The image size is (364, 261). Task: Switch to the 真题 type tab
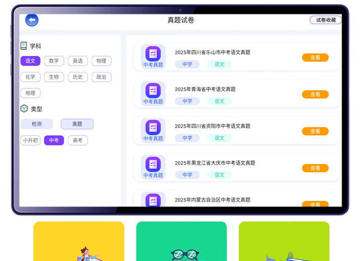click(77, 124)
